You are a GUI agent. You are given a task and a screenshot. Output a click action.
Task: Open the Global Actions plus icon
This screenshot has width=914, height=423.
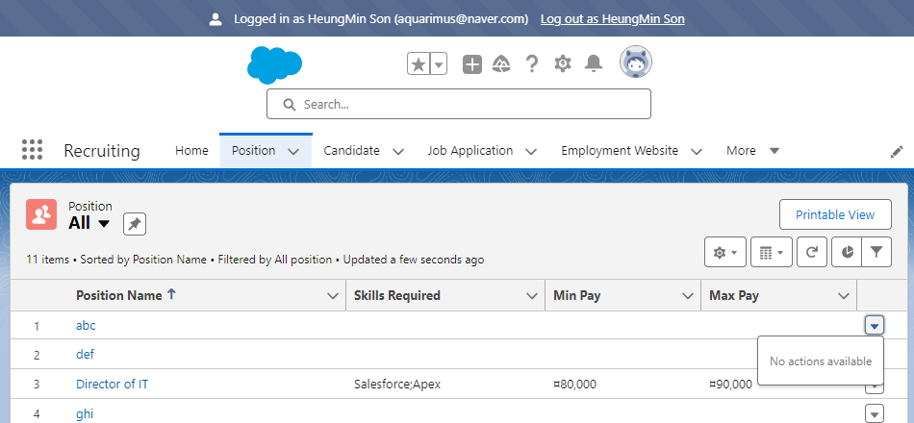pyautogui.click(x=472, y=64)
